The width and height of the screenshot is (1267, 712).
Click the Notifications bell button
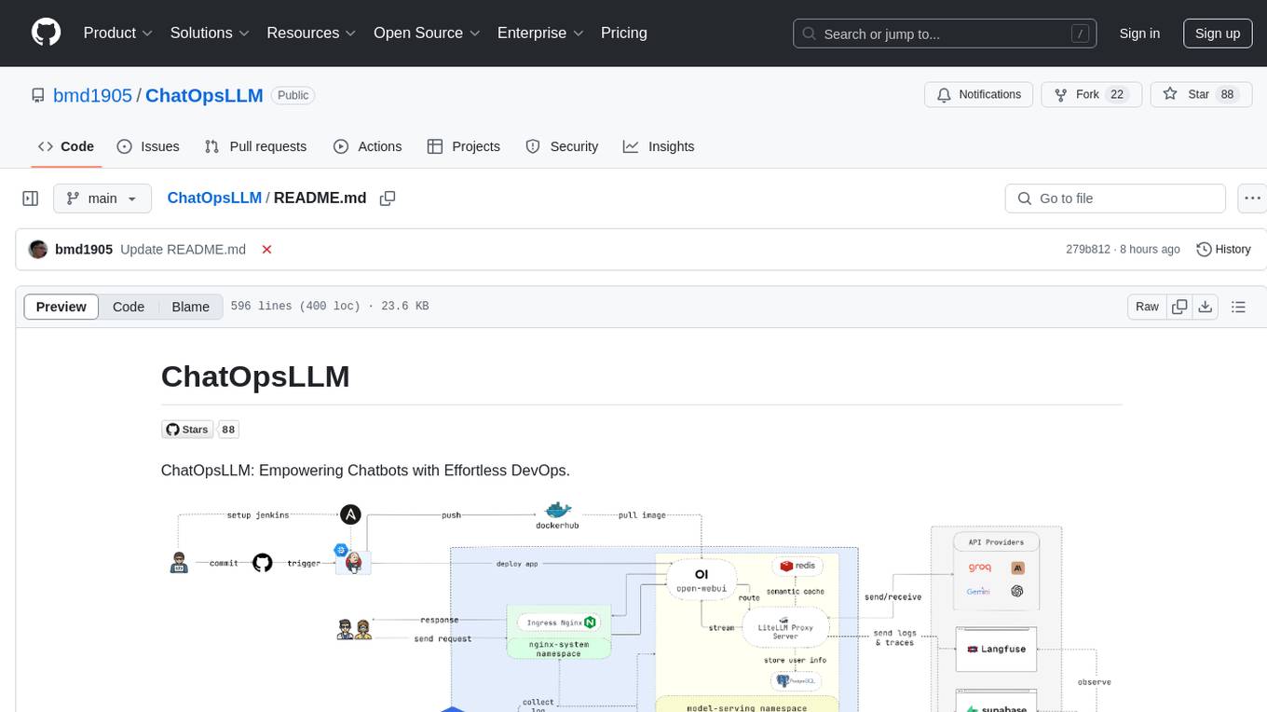[x=978, y=95]
